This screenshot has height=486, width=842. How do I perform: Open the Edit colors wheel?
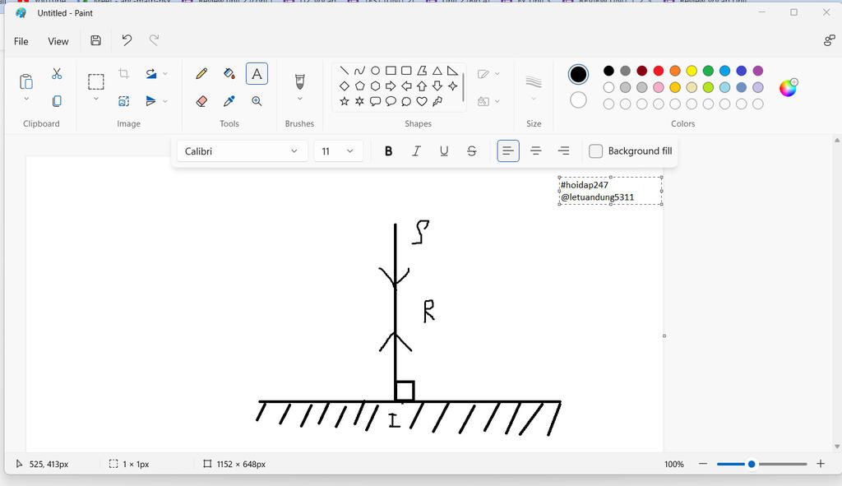[x=789, y=87]
